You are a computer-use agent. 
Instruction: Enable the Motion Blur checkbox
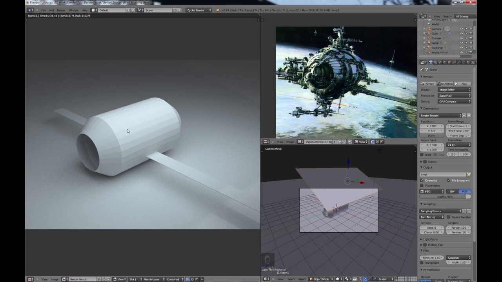[x=425, y=245]
